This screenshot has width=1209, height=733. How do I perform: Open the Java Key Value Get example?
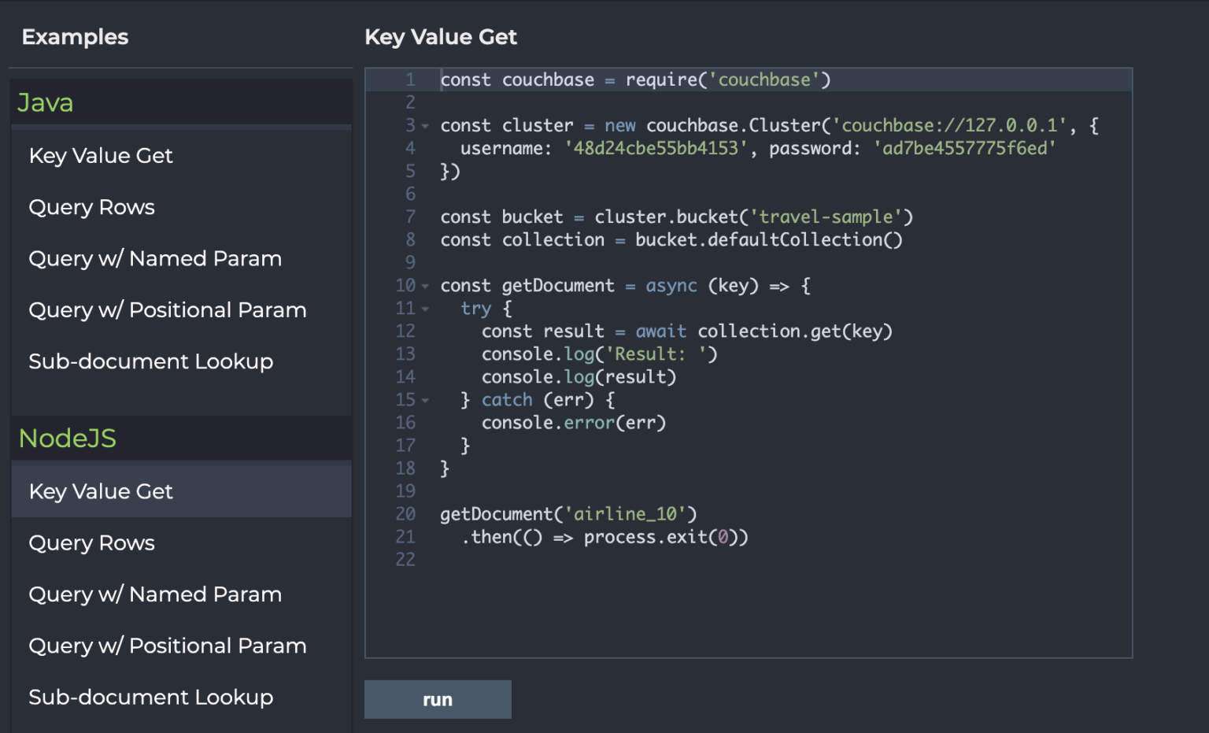click(101, 155)
